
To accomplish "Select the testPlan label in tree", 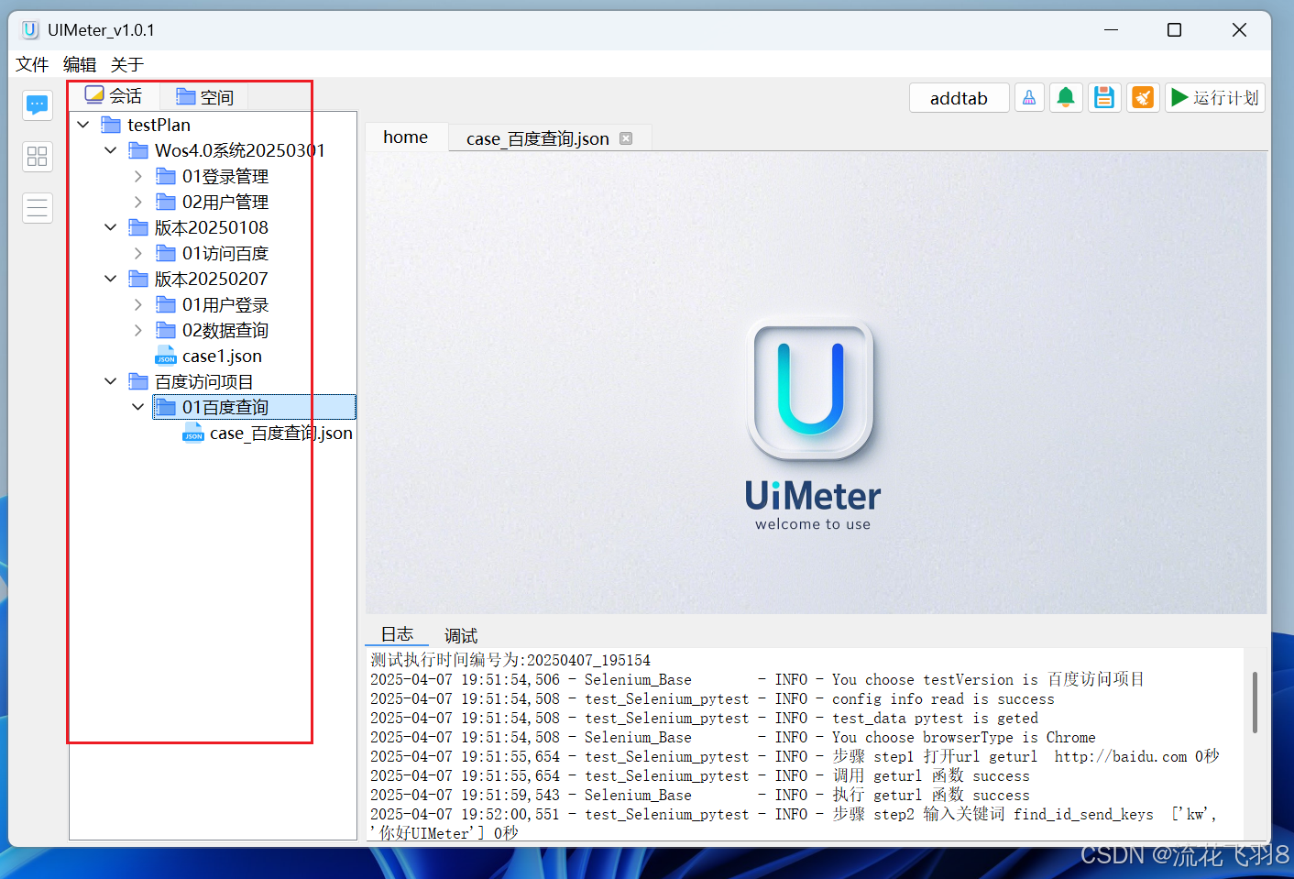I will click(x=159, y=125).
